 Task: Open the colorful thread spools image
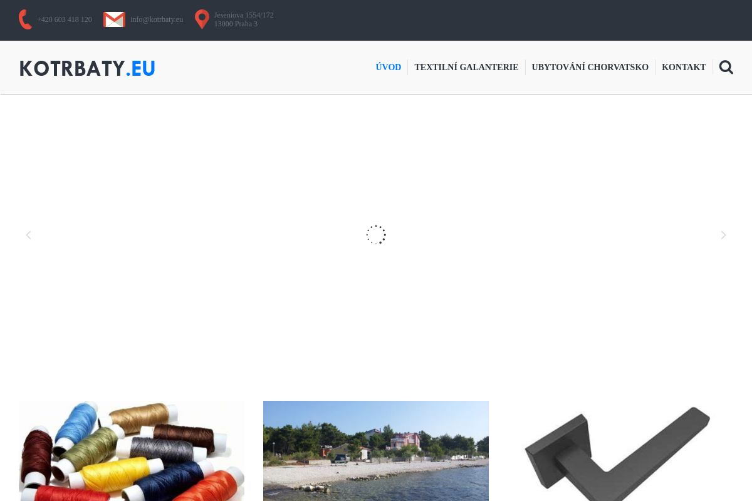click(x=132, y=451)
